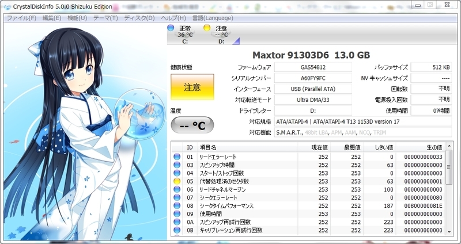The width and height of the screenshot is (461, 244).
Task: Select the C: drive blue status icon
Action: point(171,28)
